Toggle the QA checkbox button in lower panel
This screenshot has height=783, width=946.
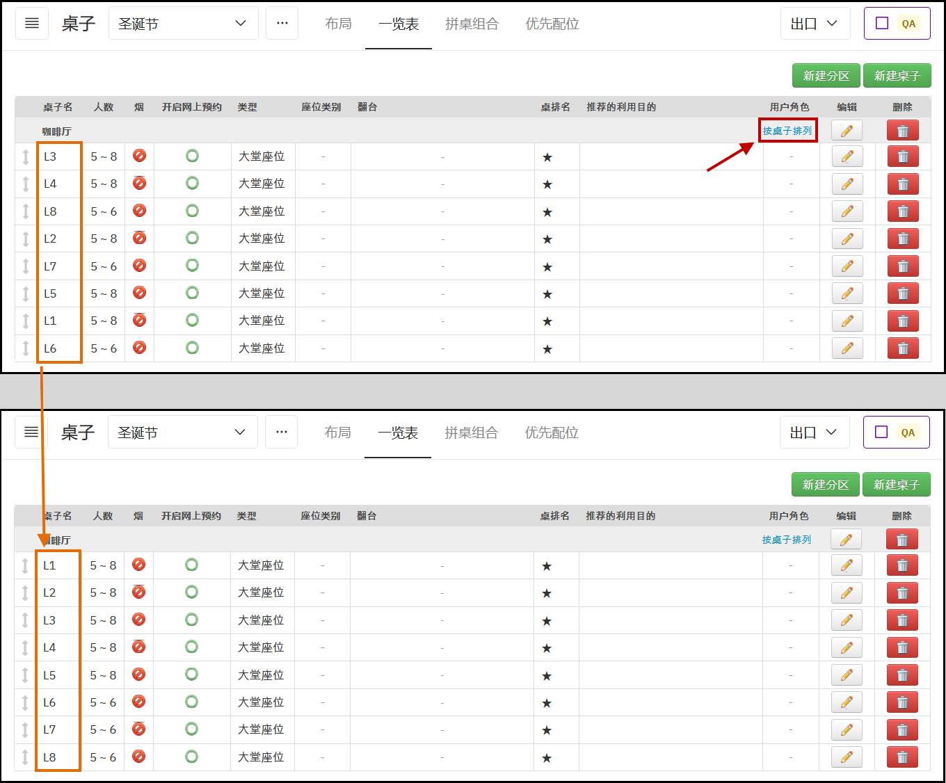(x=897, y=433)
